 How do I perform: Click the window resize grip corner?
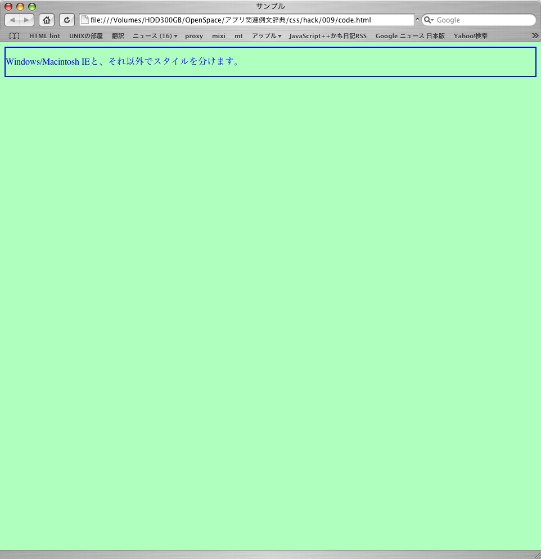point(537,555)
